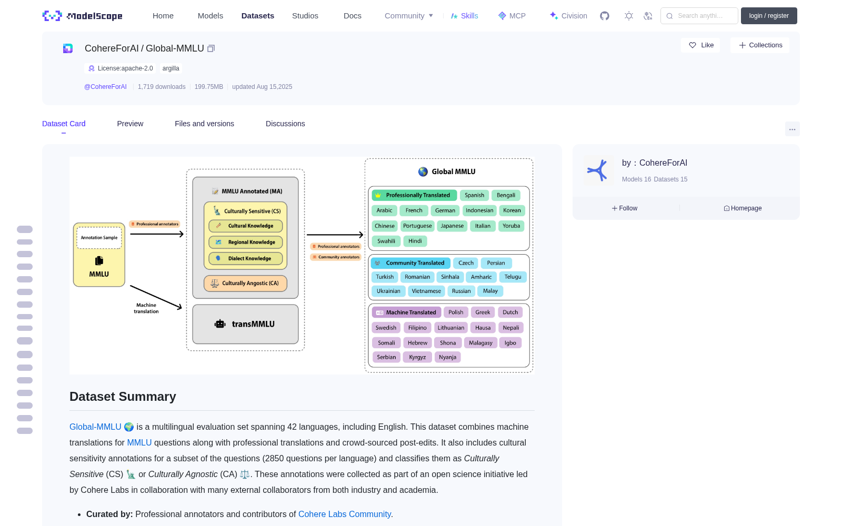
Task: Toggle the light/dark theme sun icon
Action: [629, 16]
